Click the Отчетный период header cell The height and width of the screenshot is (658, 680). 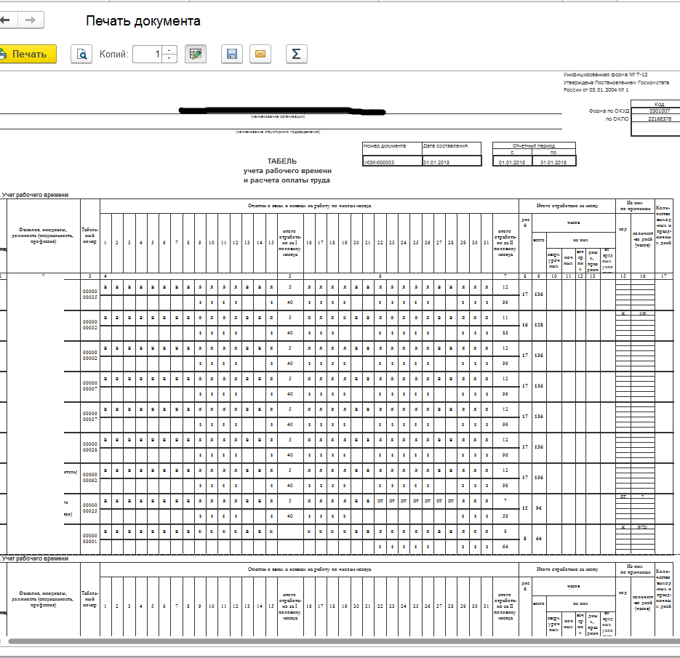(534, 145)
